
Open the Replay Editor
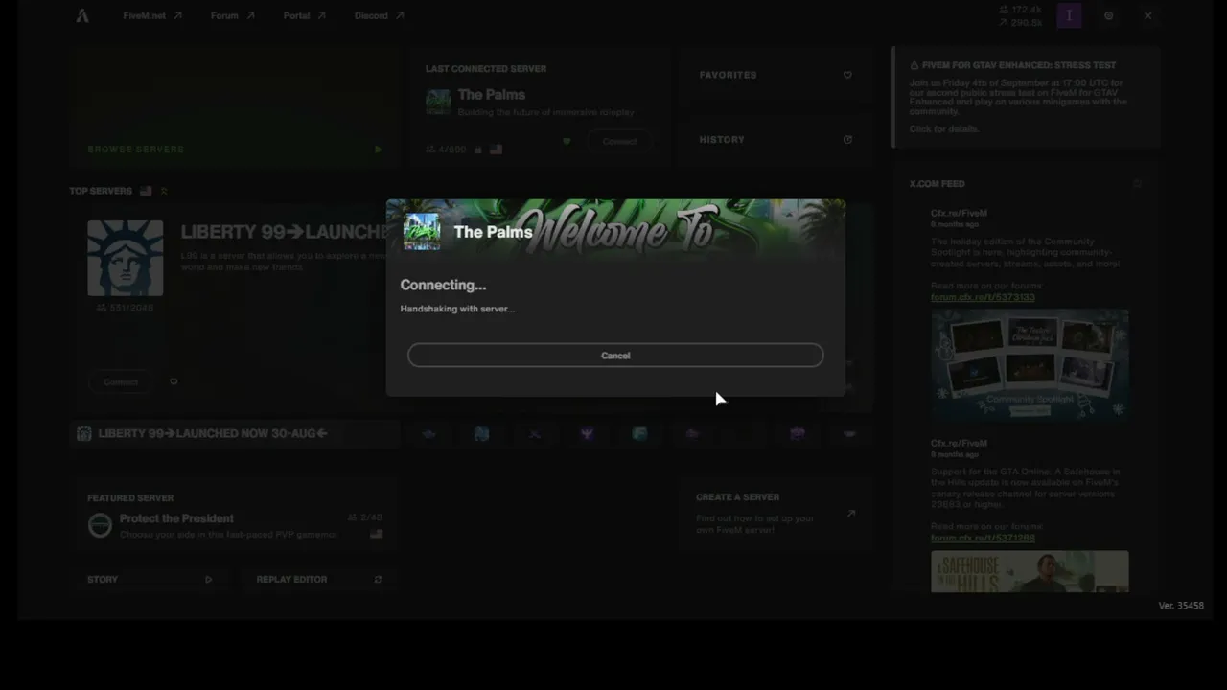pyautogui.click(x=319, y=579)
